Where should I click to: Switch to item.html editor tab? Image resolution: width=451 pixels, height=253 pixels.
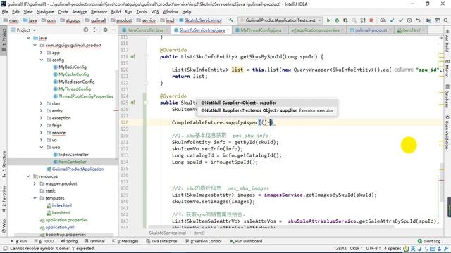[x=411, y=30]
